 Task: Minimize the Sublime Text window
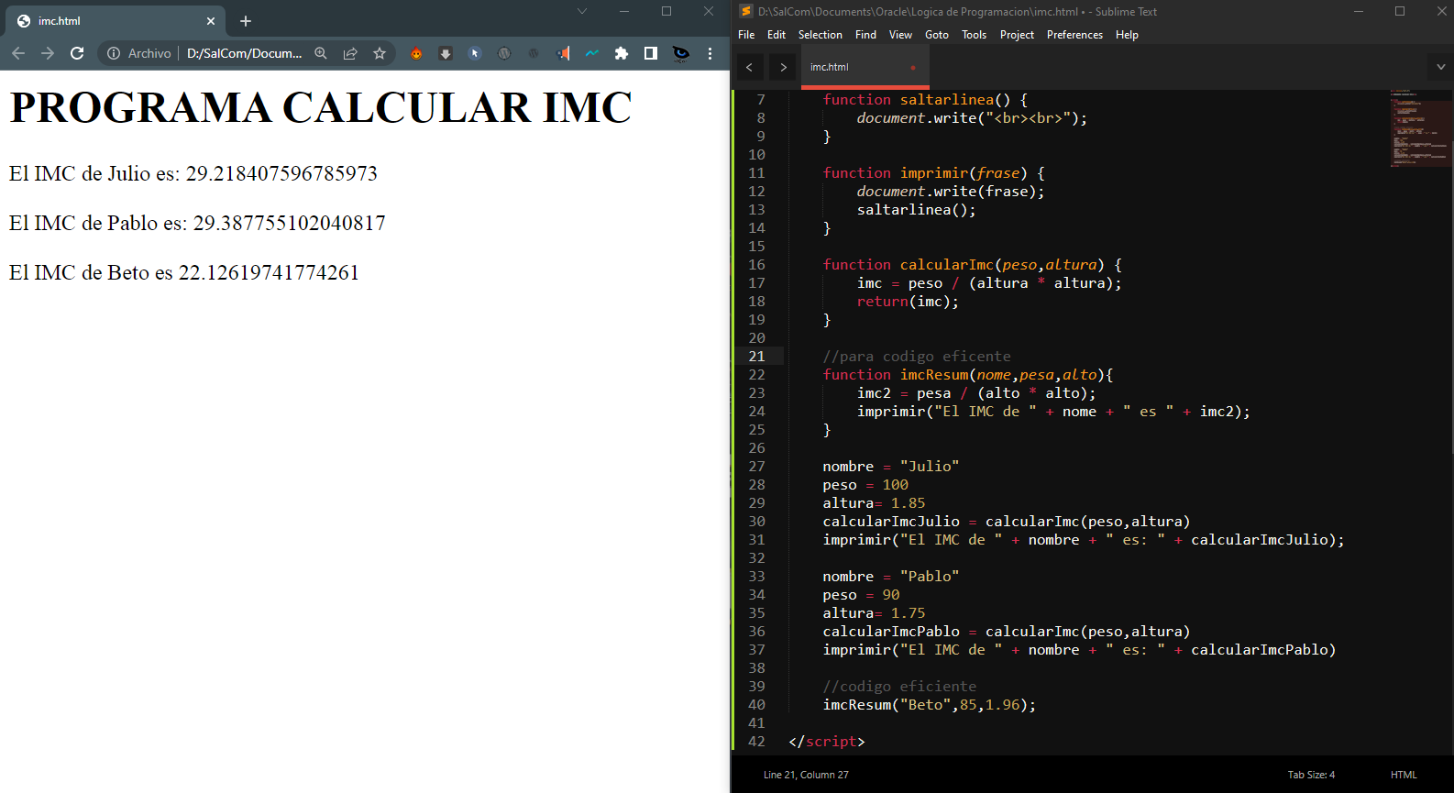1359,11
